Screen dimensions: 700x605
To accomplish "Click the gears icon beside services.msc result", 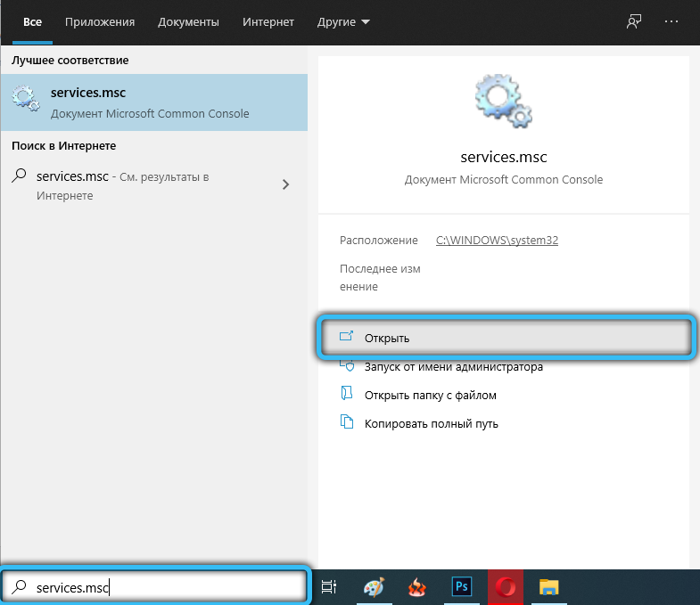I will 26,99.
